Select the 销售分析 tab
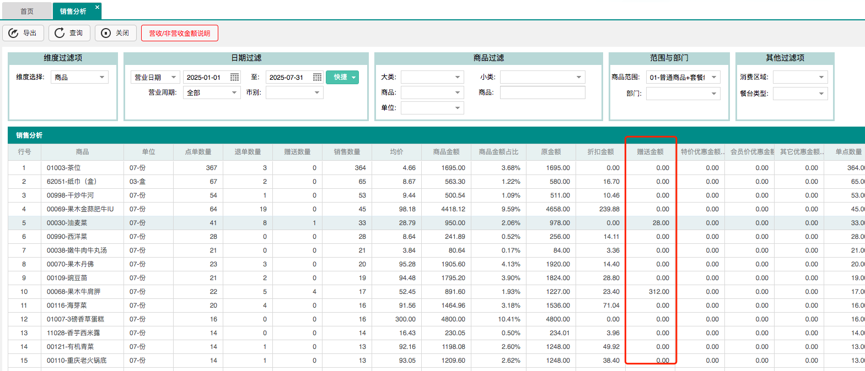865x371 pixels. [73, 11]
